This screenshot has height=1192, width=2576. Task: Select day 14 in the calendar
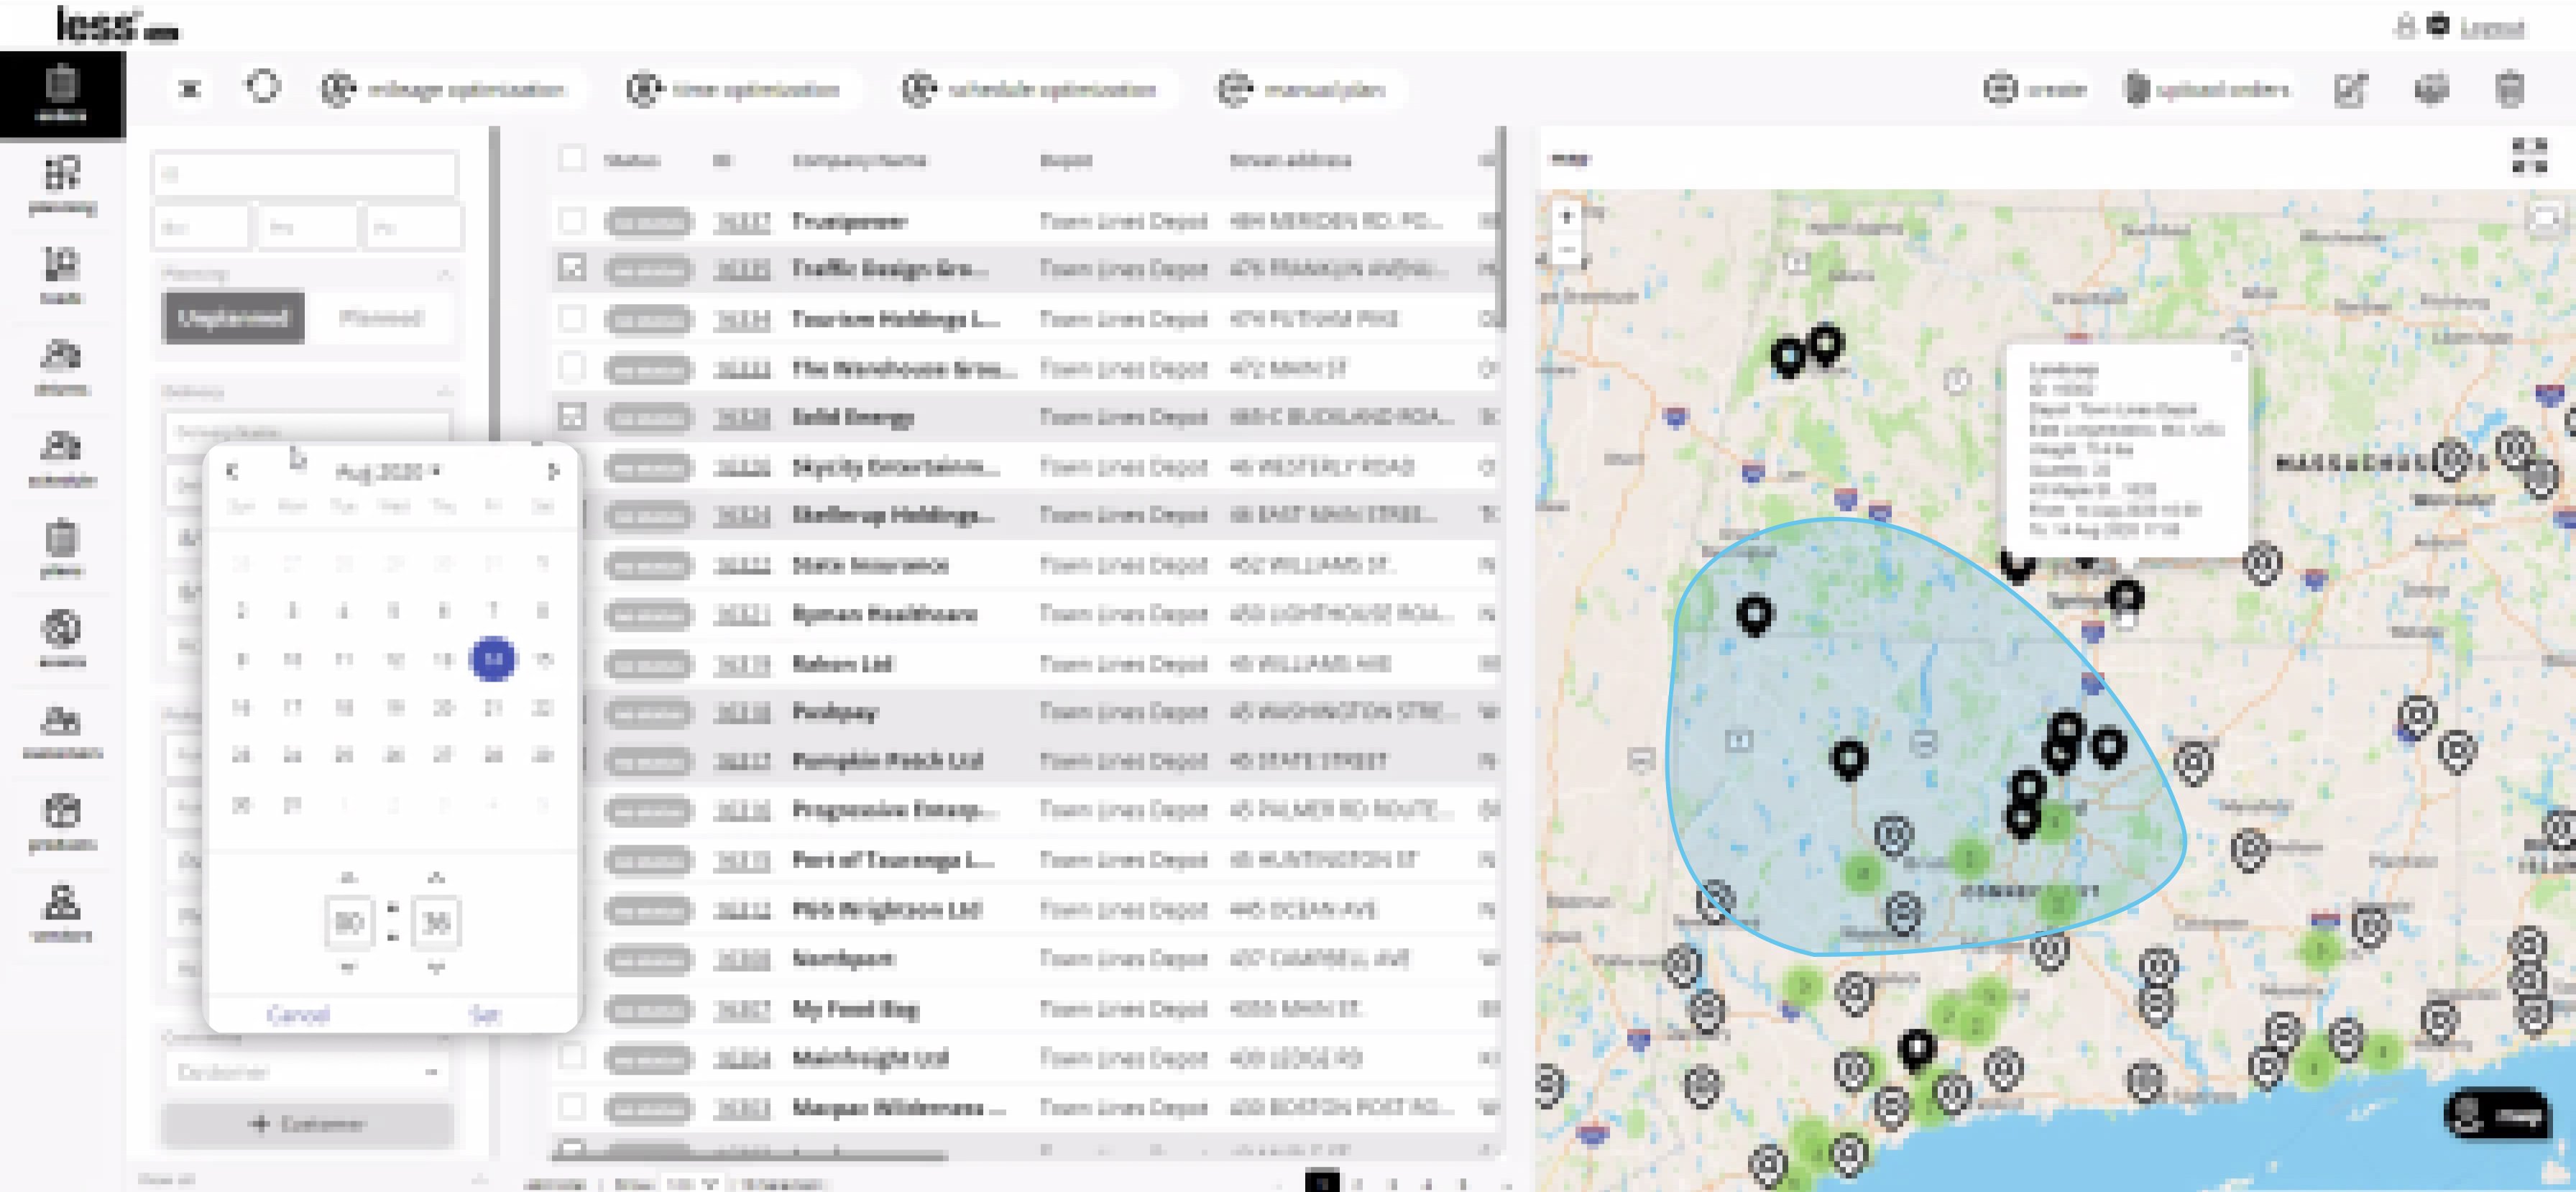click(x=493, y=659)
